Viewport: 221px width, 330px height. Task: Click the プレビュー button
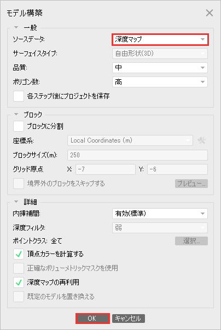tap(191, 184)
